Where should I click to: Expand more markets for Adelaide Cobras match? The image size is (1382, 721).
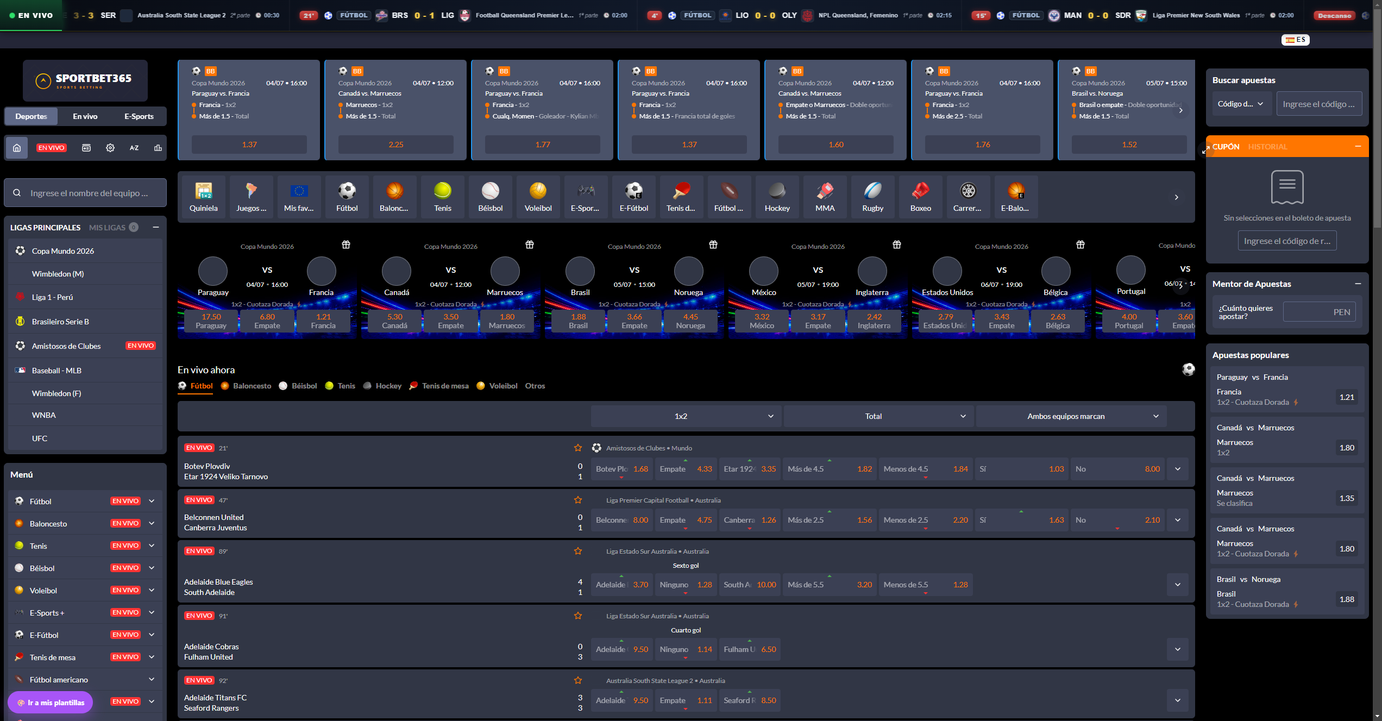tap(1177, 649)
